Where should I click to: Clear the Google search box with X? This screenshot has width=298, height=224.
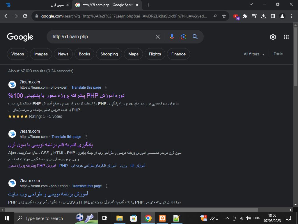[158, 37]
